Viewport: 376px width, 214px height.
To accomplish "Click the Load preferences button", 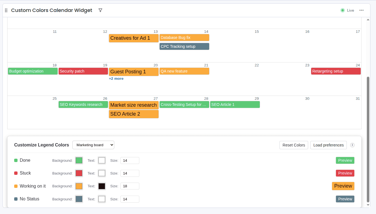I will [328, 145].
